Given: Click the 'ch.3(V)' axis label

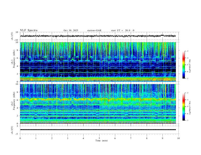Looking at the screenshot, I should point(12,130).
